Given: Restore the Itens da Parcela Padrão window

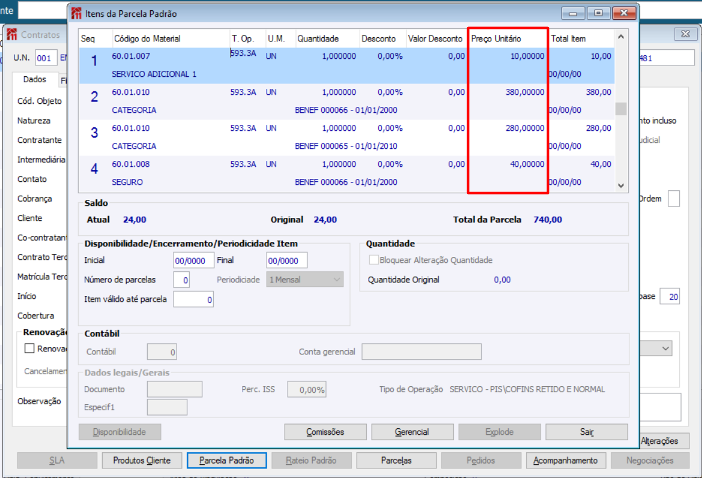Looking at the screenshot, I should (x=598, y=13).
